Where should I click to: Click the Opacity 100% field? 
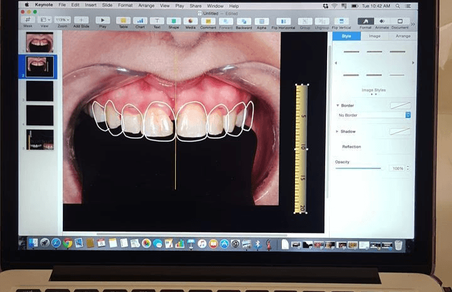(x=397, y=168)
